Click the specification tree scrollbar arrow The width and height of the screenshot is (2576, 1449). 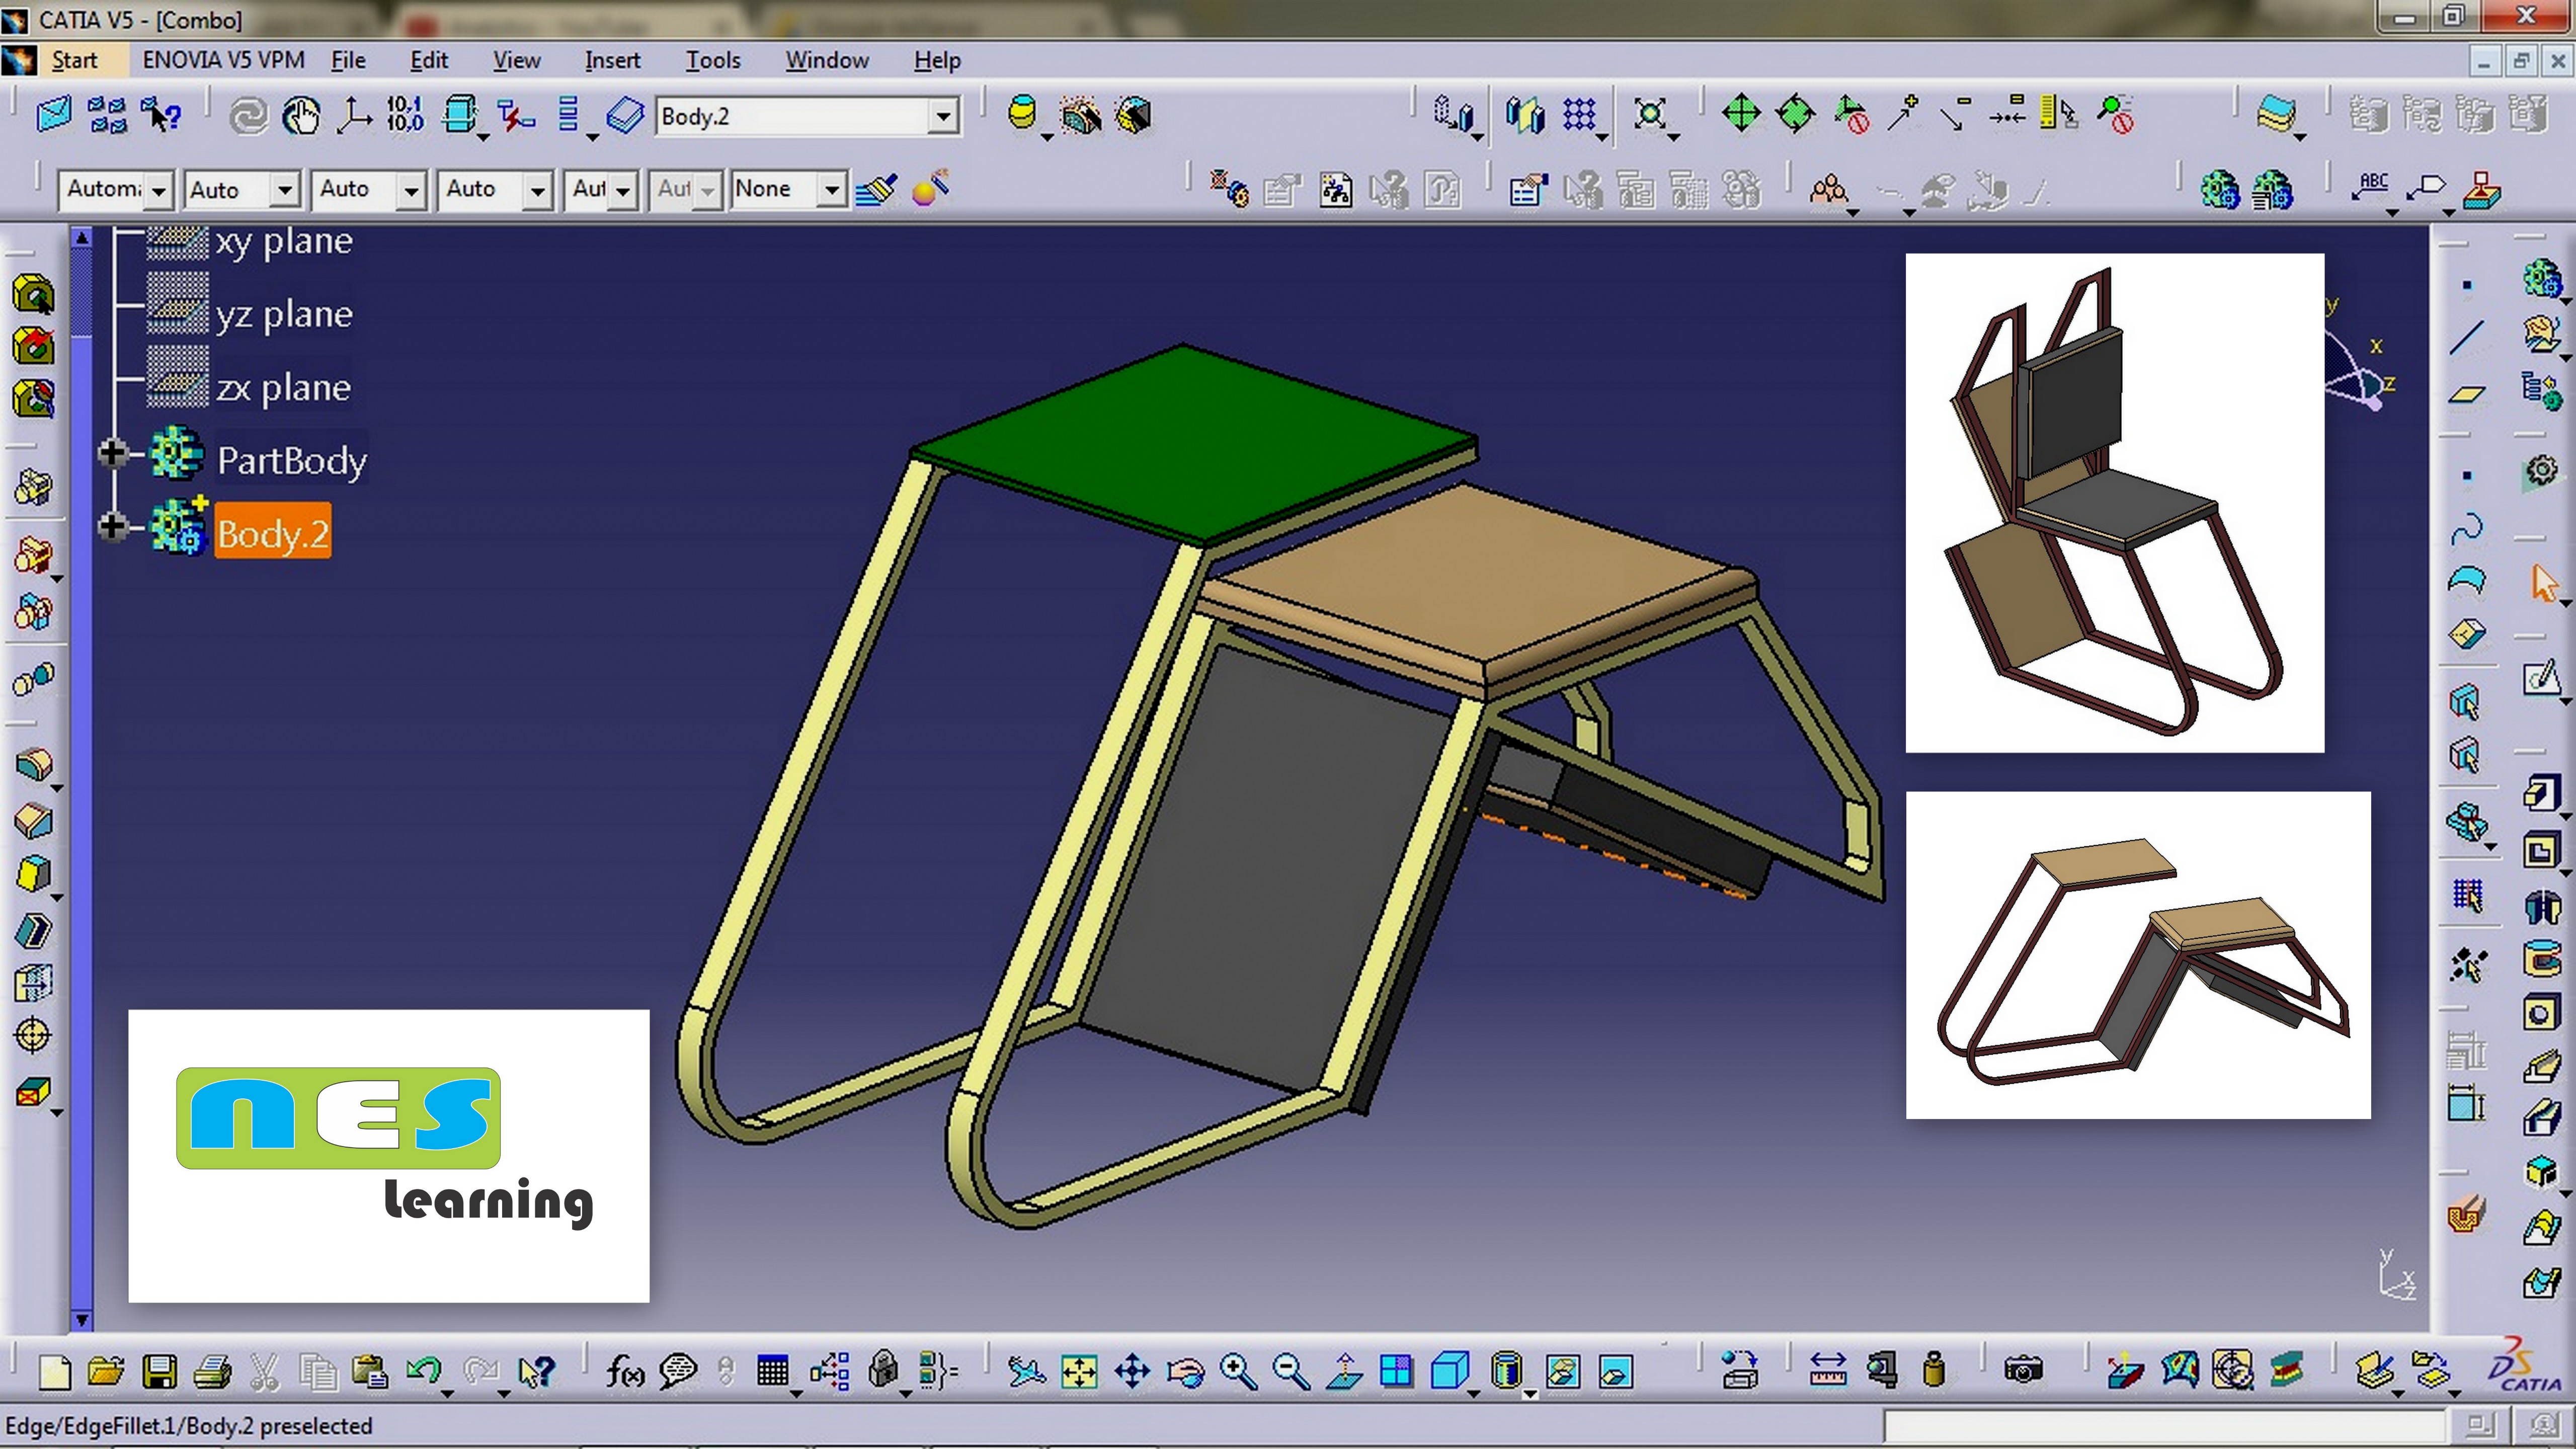pos(81,238)
